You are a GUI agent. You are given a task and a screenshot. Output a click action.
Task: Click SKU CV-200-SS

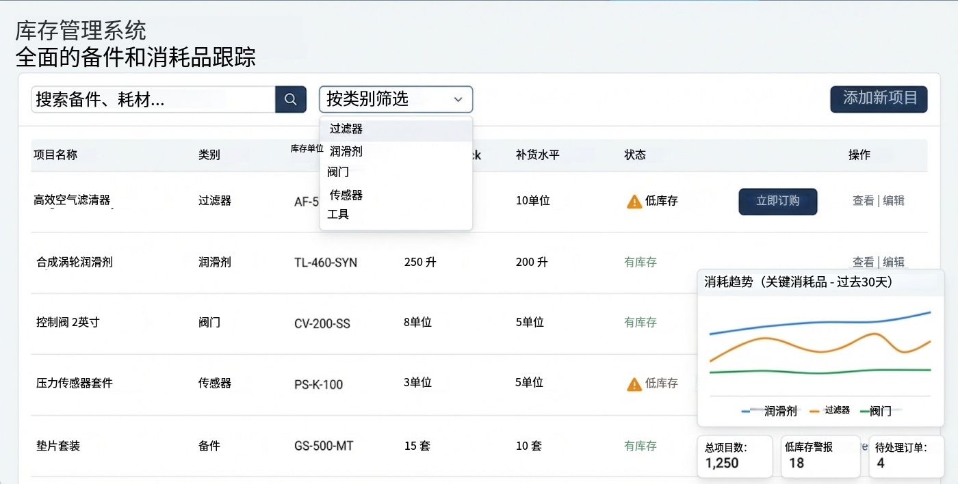(322, 323)
